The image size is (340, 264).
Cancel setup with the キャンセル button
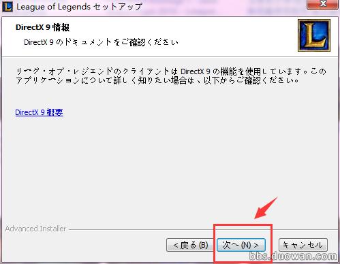click(303, 245)
